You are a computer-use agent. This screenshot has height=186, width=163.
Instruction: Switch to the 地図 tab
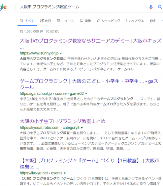point(45,21)
